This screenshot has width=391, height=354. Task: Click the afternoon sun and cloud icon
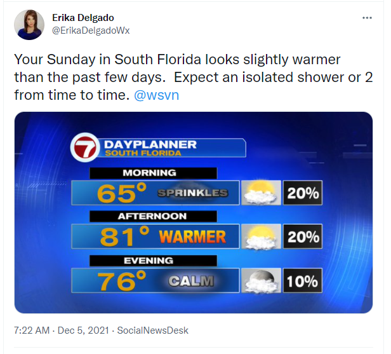(x=261, y=236)
